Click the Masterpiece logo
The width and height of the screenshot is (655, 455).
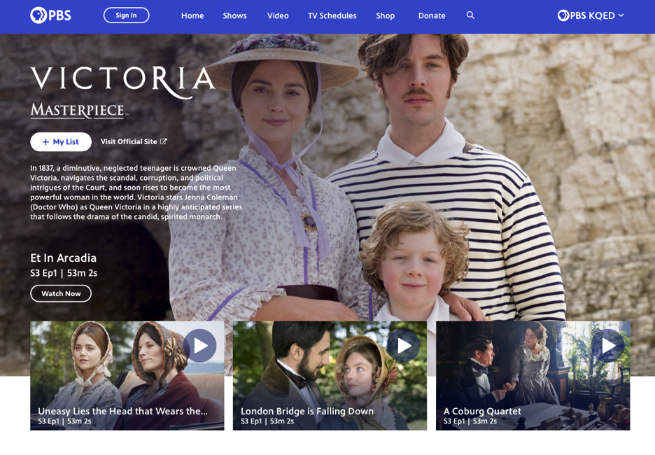[79, 111]
